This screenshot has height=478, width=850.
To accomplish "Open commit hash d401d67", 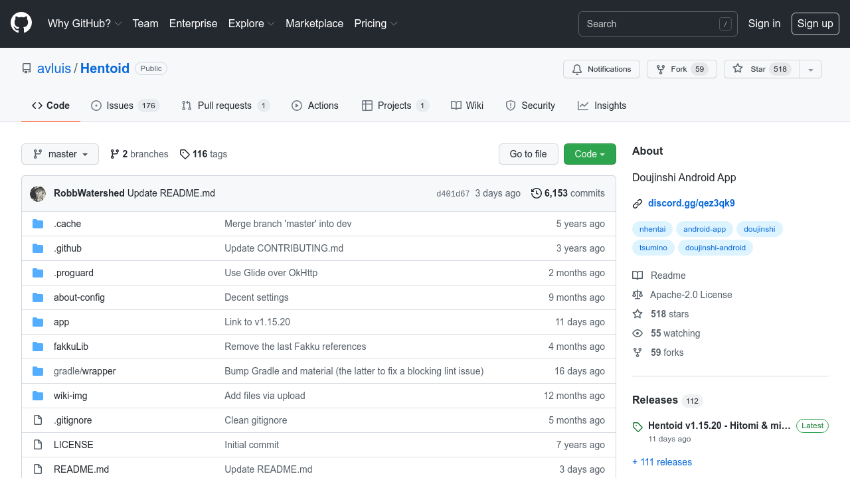I will pyautogui.click(x=453, y=194).
